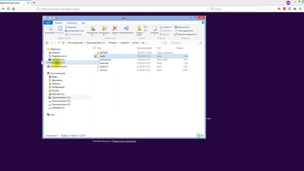This screenshot has height=171, width=304.
Task: Click the Rename icon in ribbon
Action: pos(126,28)
